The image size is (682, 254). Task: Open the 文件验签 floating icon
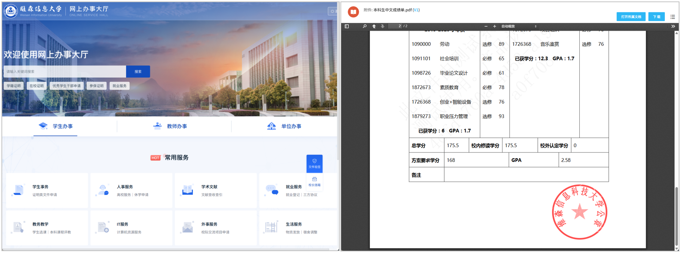[x=314, y=164]
